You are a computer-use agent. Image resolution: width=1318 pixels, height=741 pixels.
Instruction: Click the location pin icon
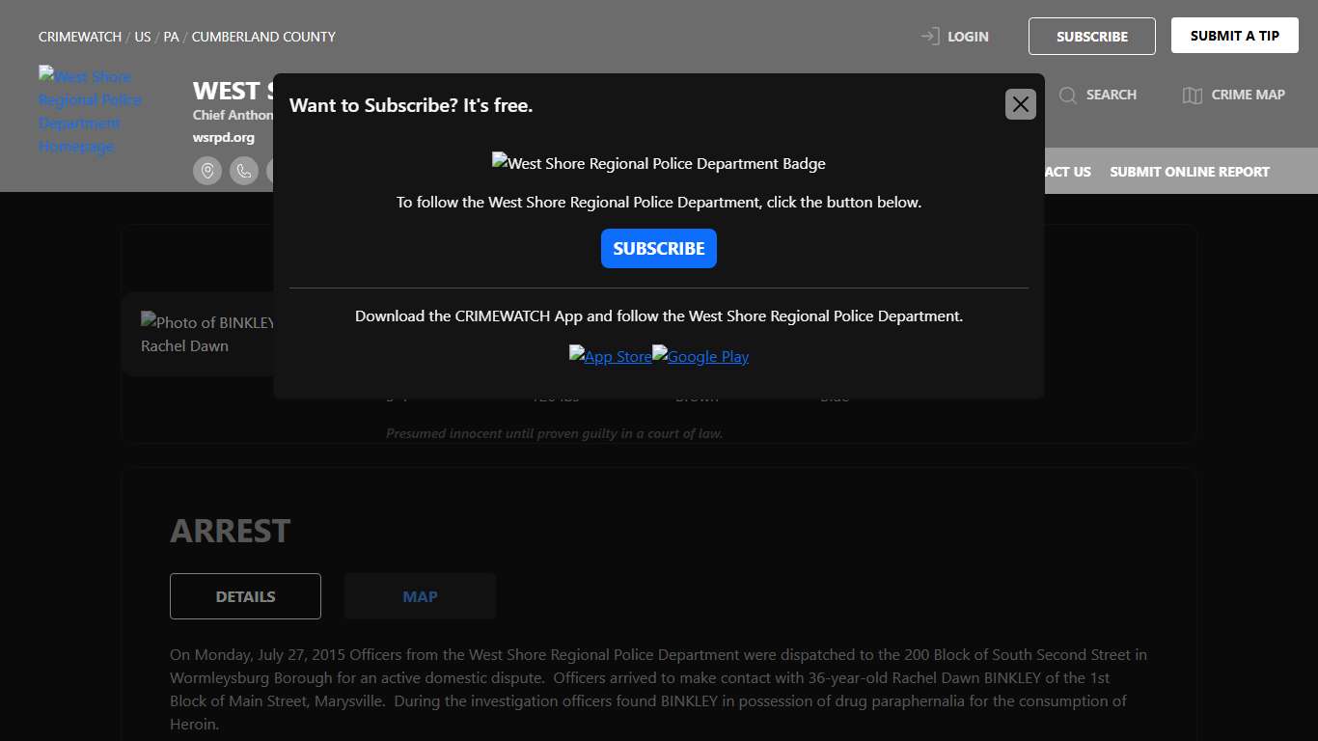point(207,171)
